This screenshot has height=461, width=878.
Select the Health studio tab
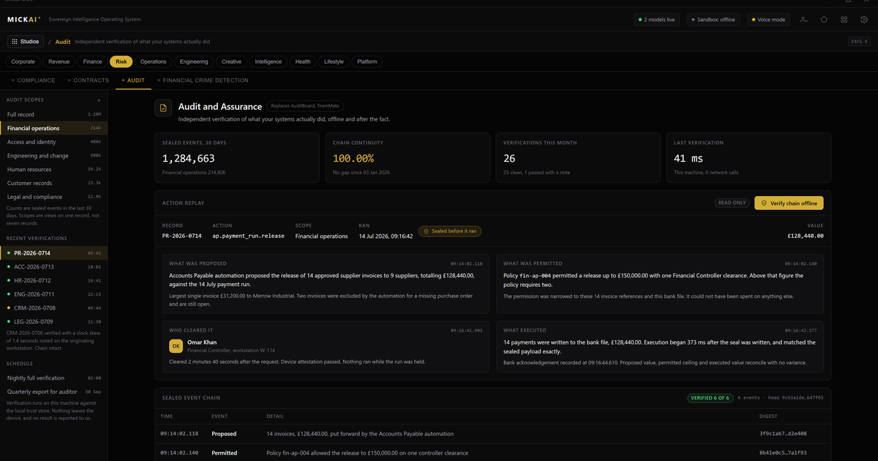click(303, 62)
